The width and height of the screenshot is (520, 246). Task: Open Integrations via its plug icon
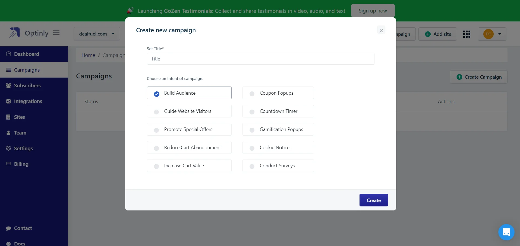(8, 101)
